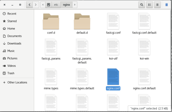Click the fastcgi.conf filename label
Image resolution: width=172 pixels, height=112 pixels.
(x=113, y=33)
